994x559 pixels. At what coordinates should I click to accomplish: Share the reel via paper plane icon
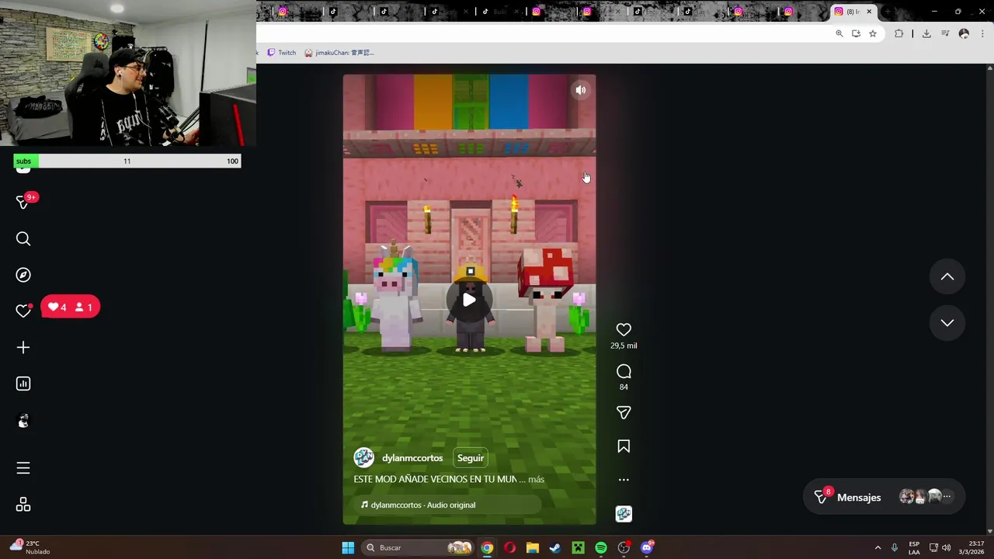pos(624,412)
